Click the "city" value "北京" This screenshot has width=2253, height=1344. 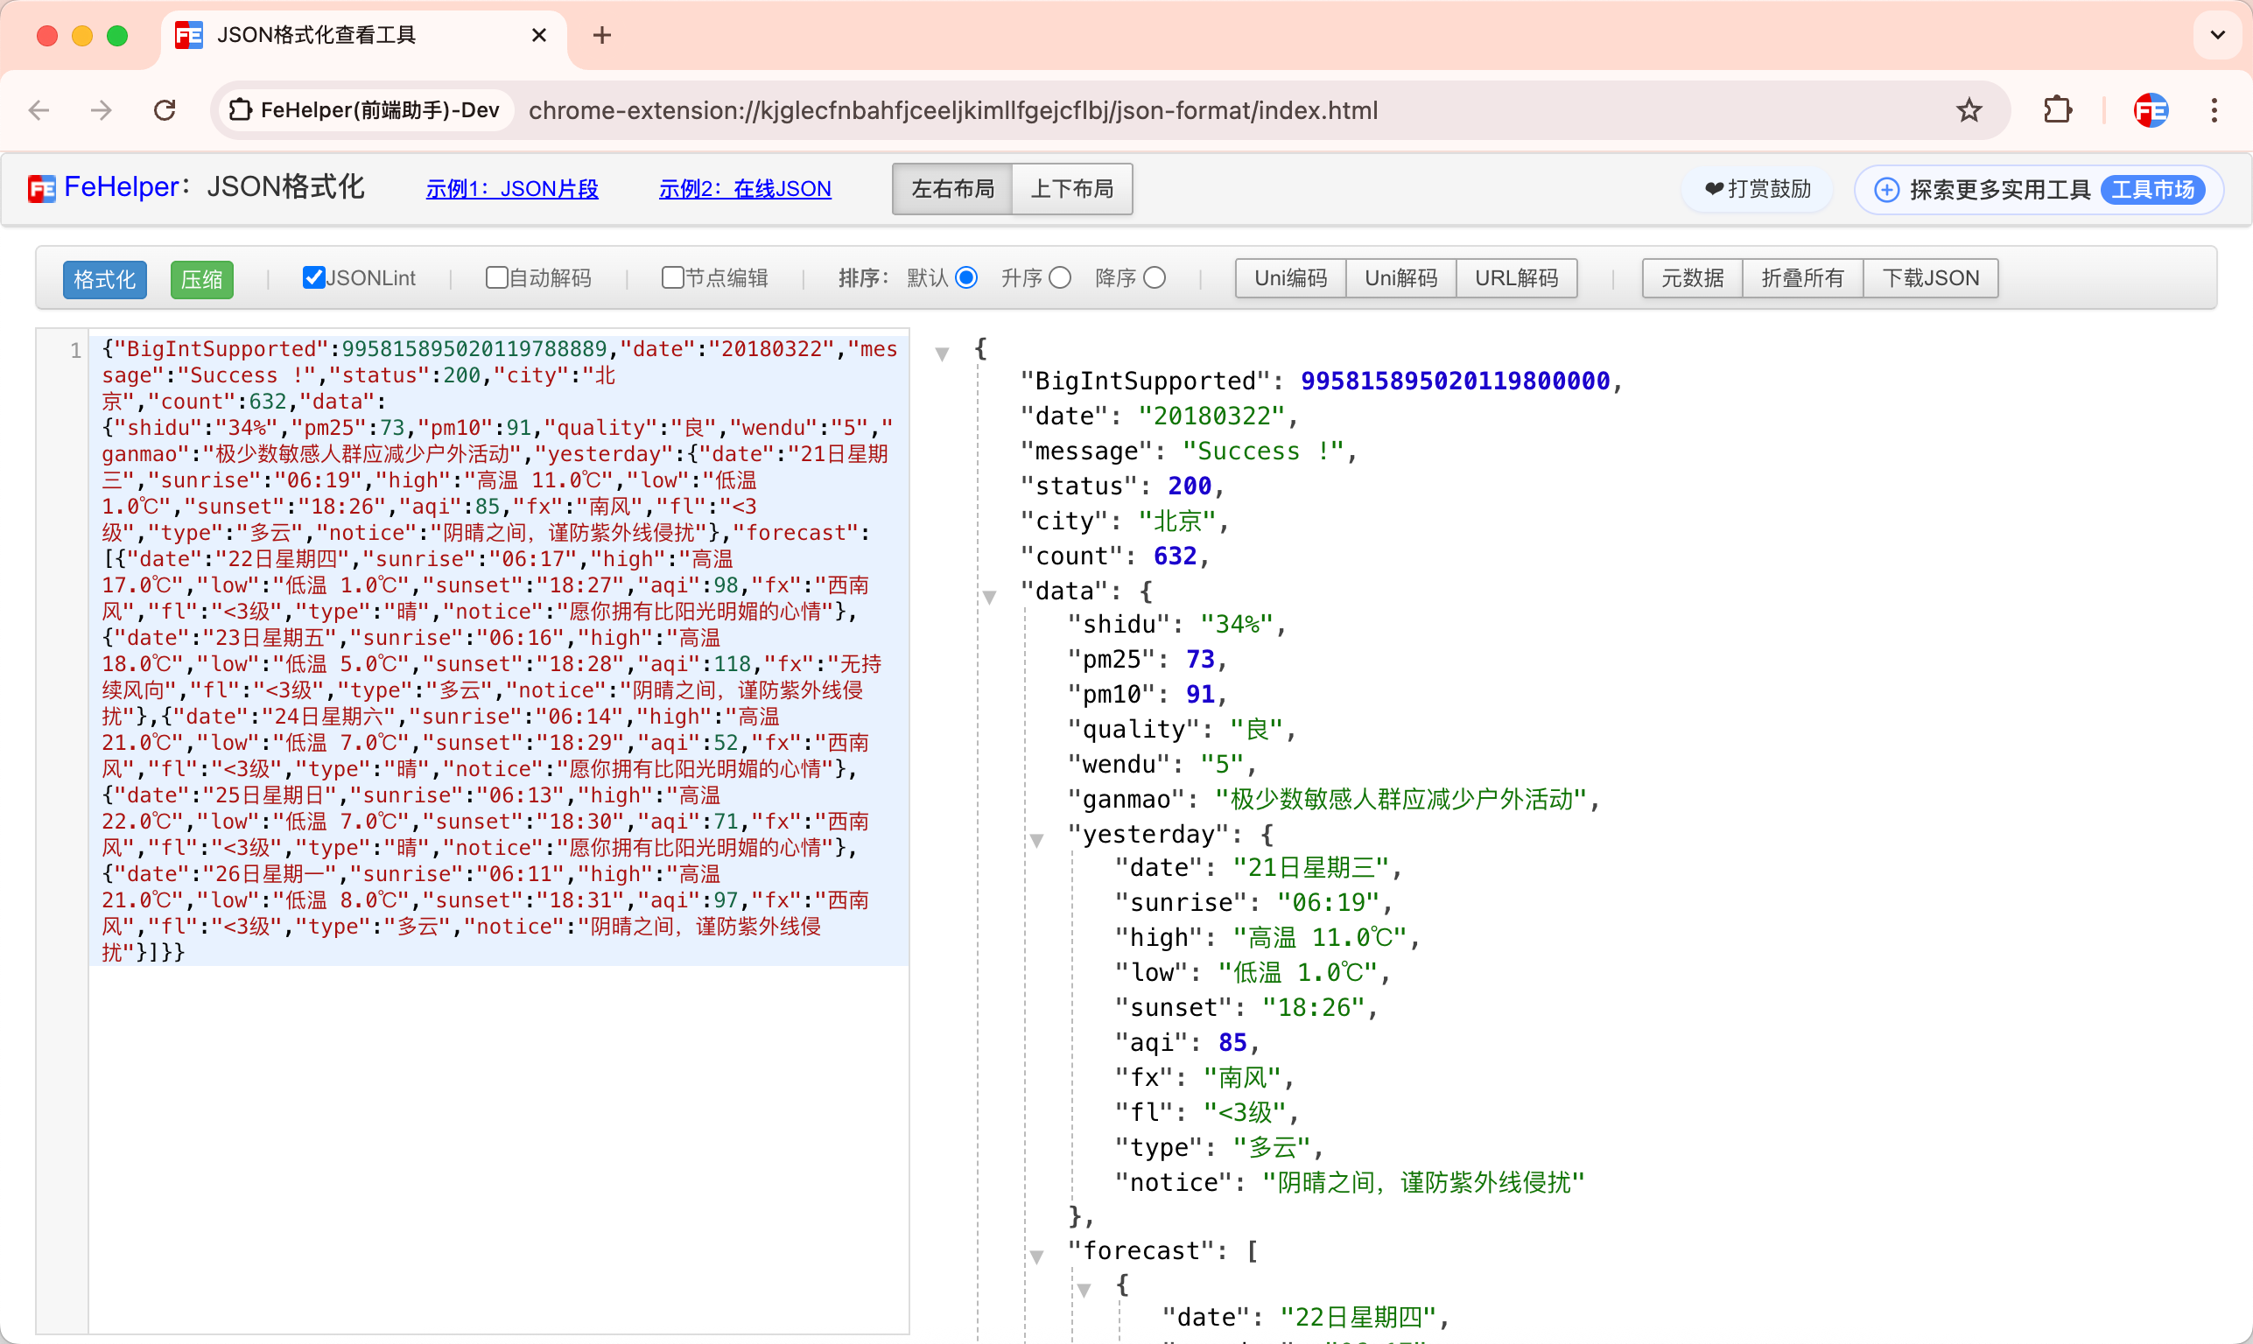1176,521
